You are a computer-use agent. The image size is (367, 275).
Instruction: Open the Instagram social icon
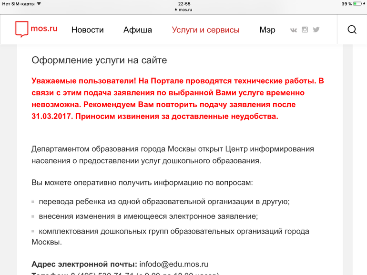coord(305,29)
